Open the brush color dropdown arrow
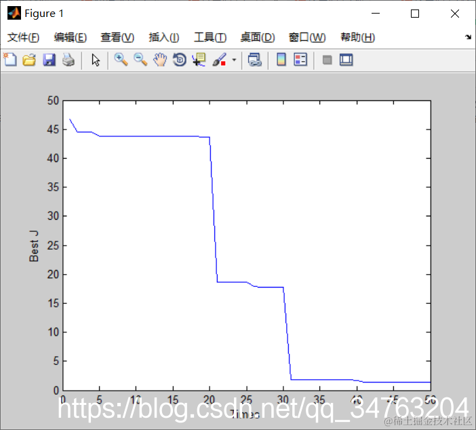 234,60
